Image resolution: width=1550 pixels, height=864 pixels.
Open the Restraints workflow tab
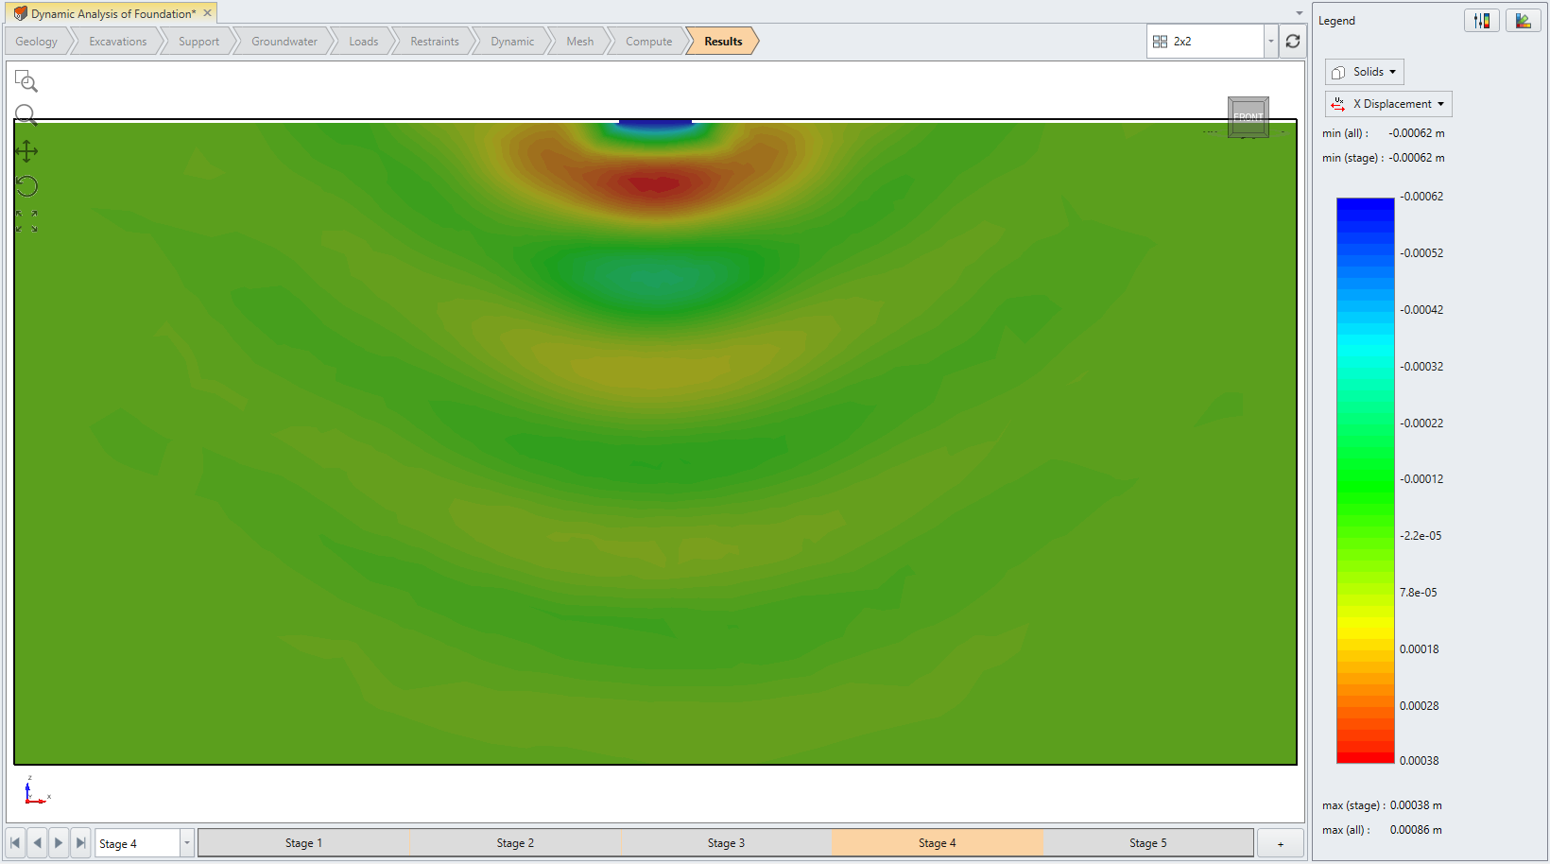[435, 42]
